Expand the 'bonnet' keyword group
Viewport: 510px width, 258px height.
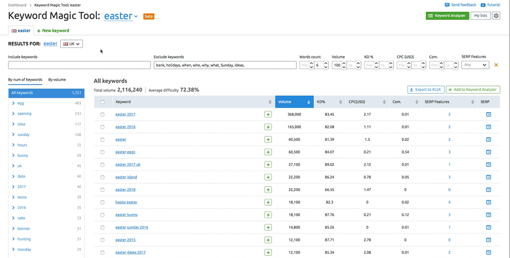13,228
